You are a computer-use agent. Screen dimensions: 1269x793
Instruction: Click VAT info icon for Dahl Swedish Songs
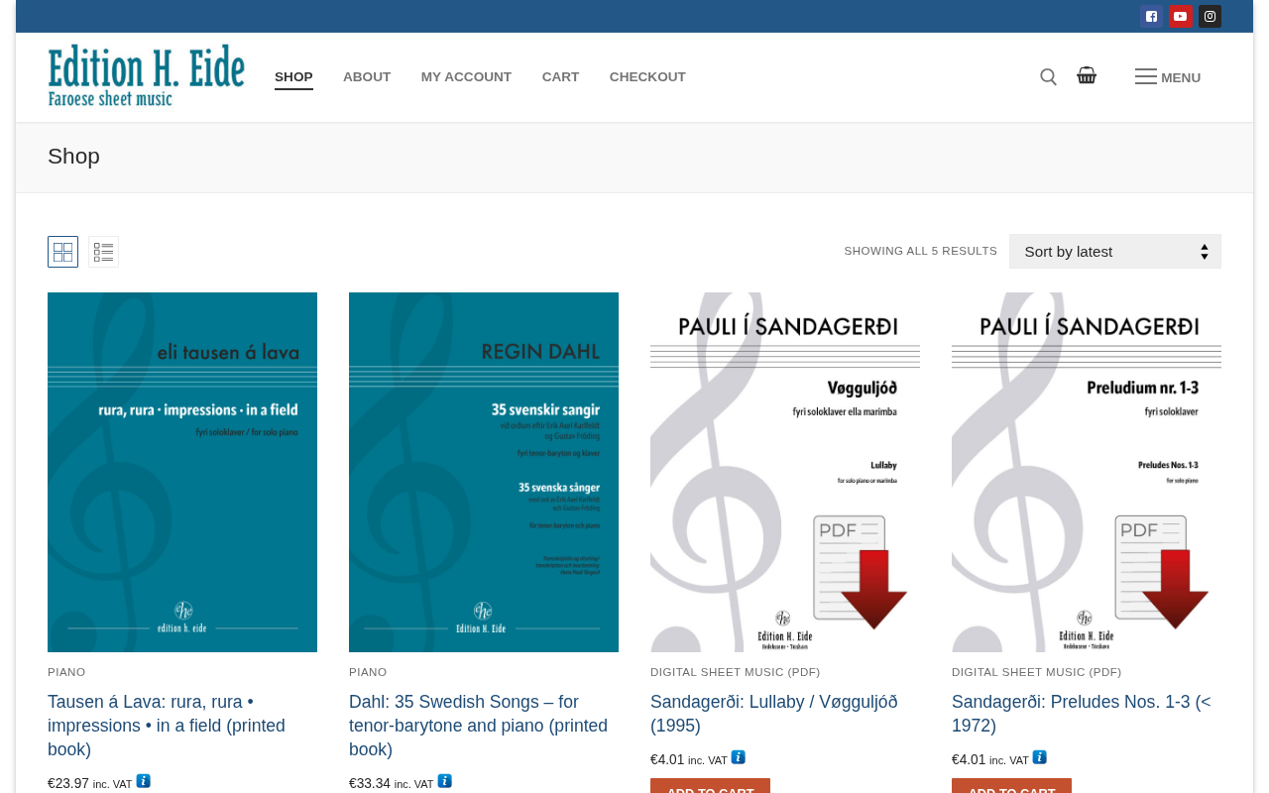pos(445,781)
